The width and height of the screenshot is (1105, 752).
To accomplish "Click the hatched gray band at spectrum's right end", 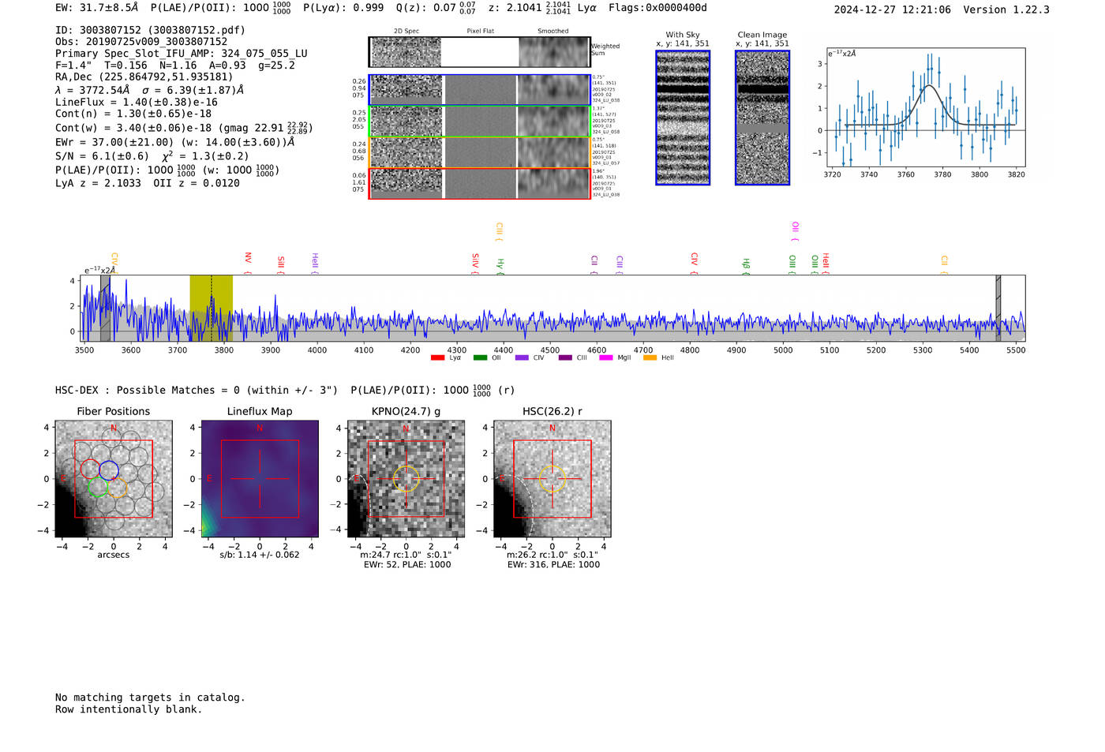I will pyautogui.click(x=998, y=308).
